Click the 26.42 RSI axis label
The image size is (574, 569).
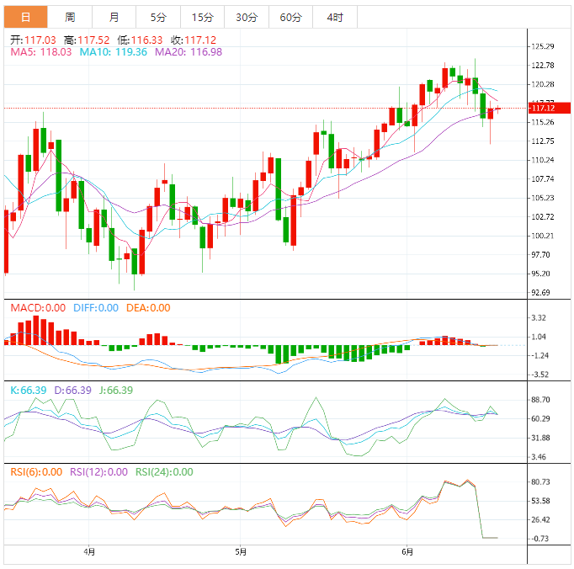point(540,520)
